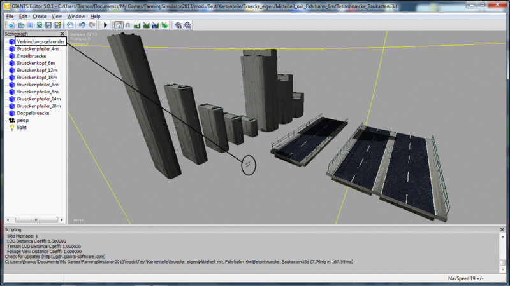Screen dimensions: 510x286
Task: Click the first terrain tool icon
Action: tap(137, 25)
